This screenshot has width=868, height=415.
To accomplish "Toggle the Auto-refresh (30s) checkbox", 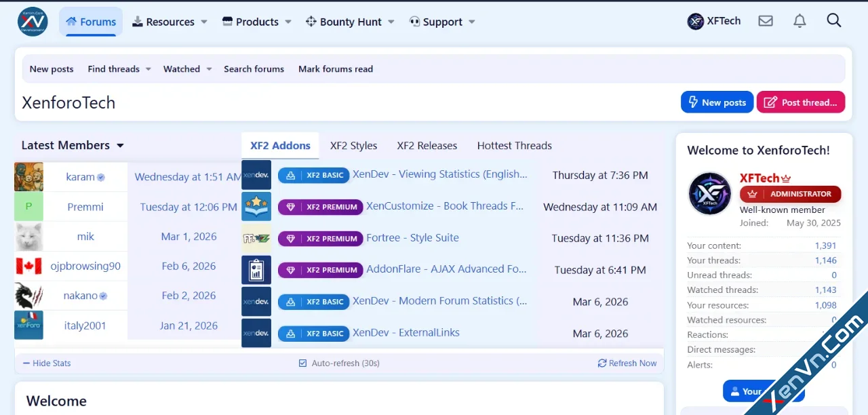I will click(x=303, y=363).
